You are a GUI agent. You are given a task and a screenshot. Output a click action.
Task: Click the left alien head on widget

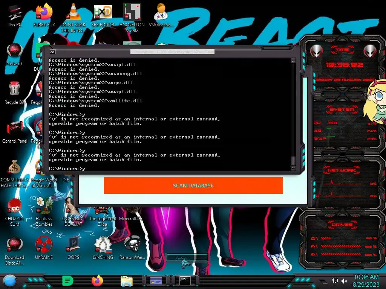point(316,51)
